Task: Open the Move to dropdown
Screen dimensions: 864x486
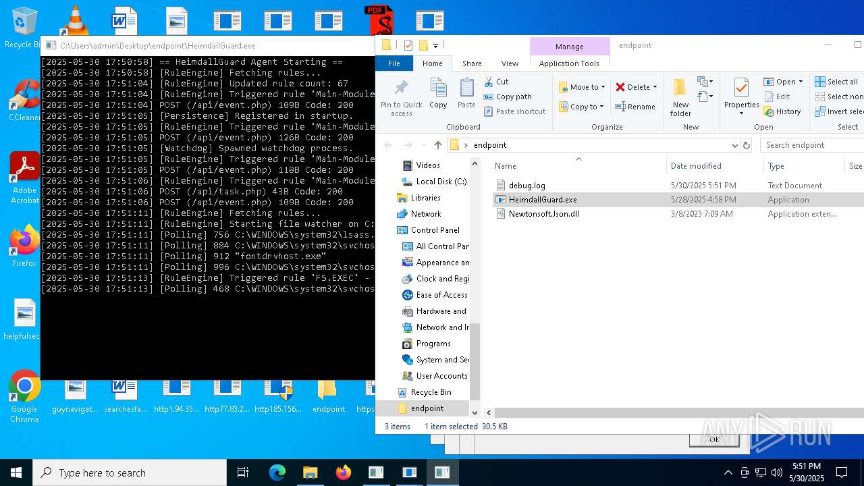Action: point(582,87)
